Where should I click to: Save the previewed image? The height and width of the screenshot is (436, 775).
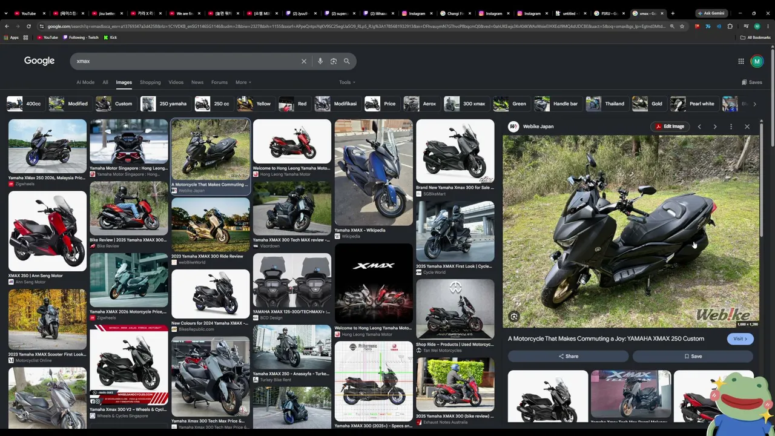point(693,357)
